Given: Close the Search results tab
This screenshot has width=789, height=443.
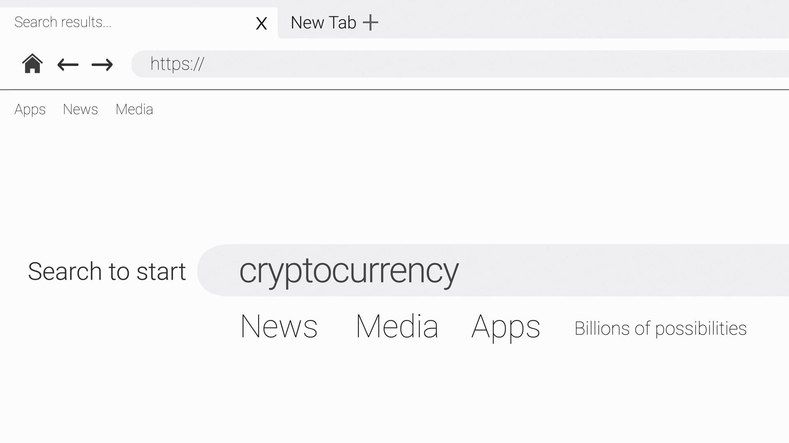Looking at the screenshot, I should tap(261, 23).
